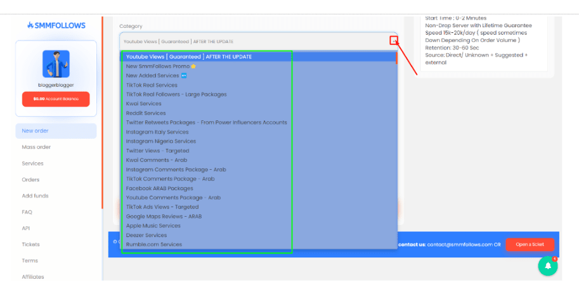Select Kwai Services option
Viewport: 579px width, 289px height.
[259, 104]
